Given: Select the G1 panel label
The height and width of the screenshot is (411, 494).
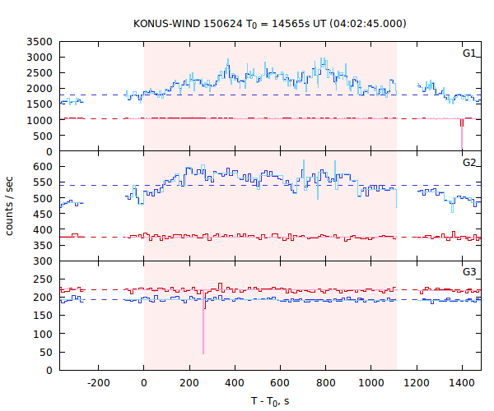Looking at the screenshot, I should coord(469,53).
